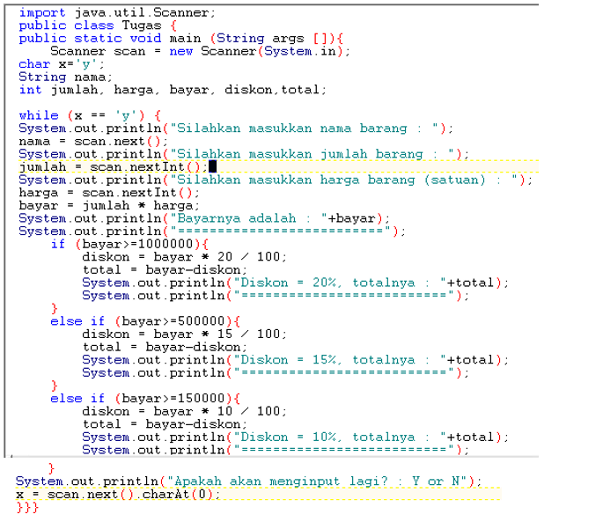
Task: Click the "Scanner scan = new Scanner(System.in);" line
Action: 200,51
